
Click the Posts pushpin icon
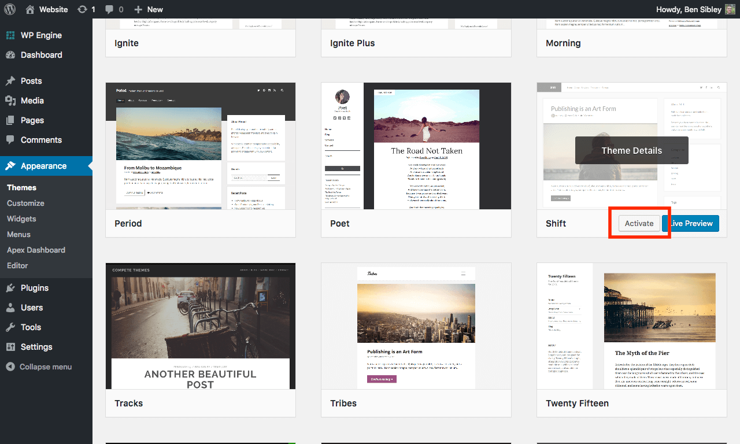[10, 81]
